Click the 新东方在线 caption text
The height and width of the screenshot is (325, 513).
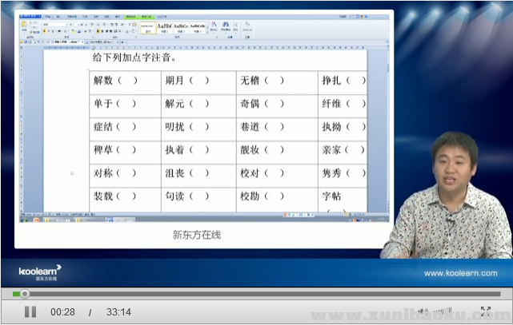coord(196,235)
